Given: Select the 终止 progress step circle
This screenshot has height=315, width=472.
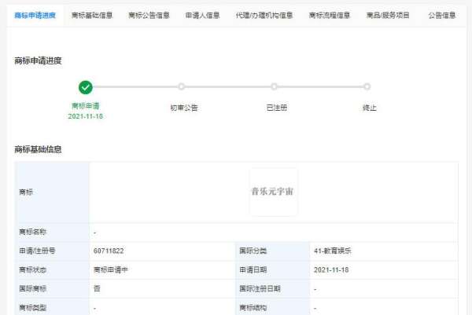Looking at the screenshot, I should point(367,86).
